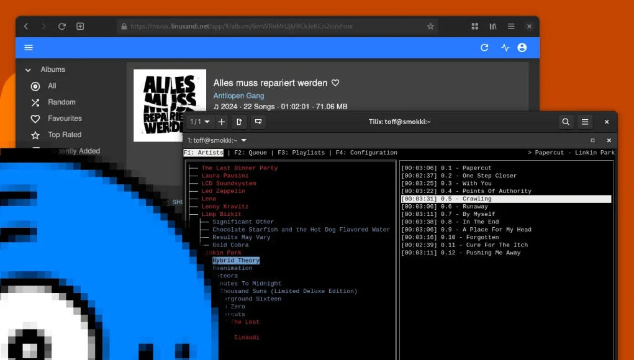Open the Navidrome hamburger sidebar menu
This screenshot has height=360, width=634.
(x=29, y=48)
